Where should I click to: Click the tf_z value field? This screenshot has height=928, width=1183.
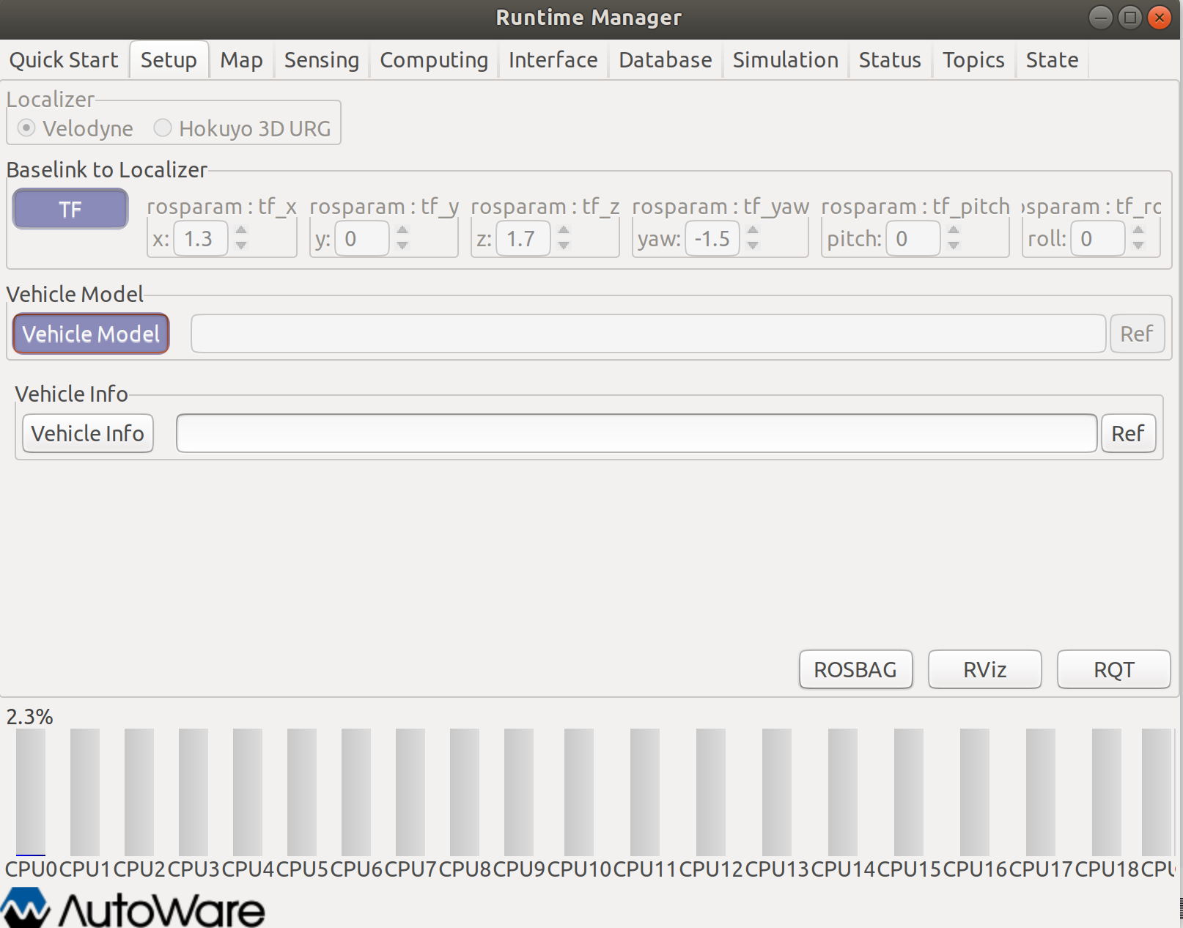pos(523,239)
